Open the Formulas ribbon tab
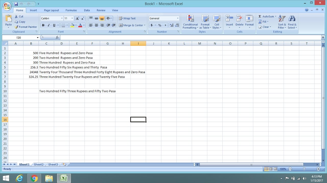The image size is (327, 183). point(71,10)
